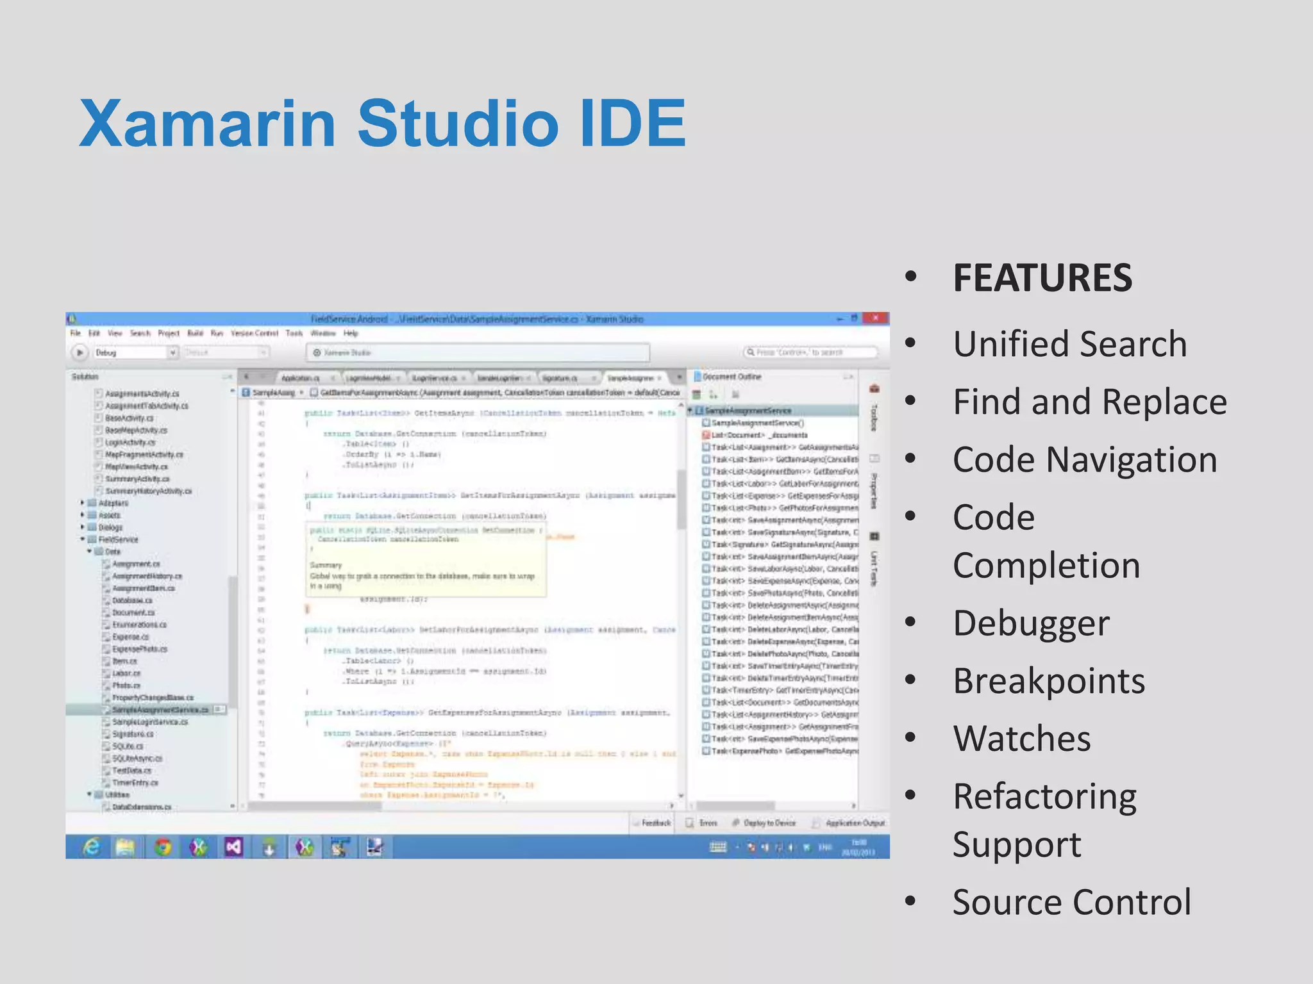Switch to the Application.cs tab
The height and width of the screenshot is (984, 1313).
pyautogui.click(x=300, y=378)
